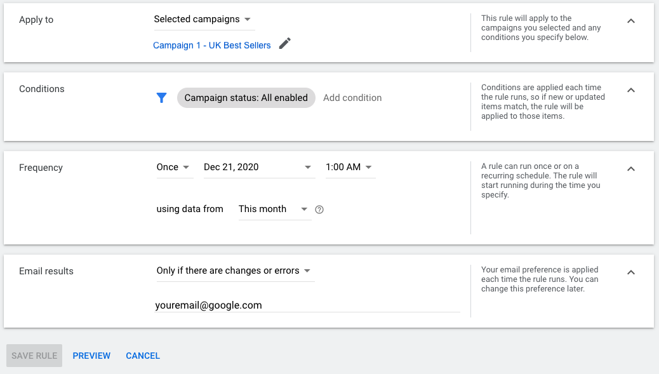Click the Save Rule button
The height and width of the screenshot is (374, 659).
pos(34,356)
